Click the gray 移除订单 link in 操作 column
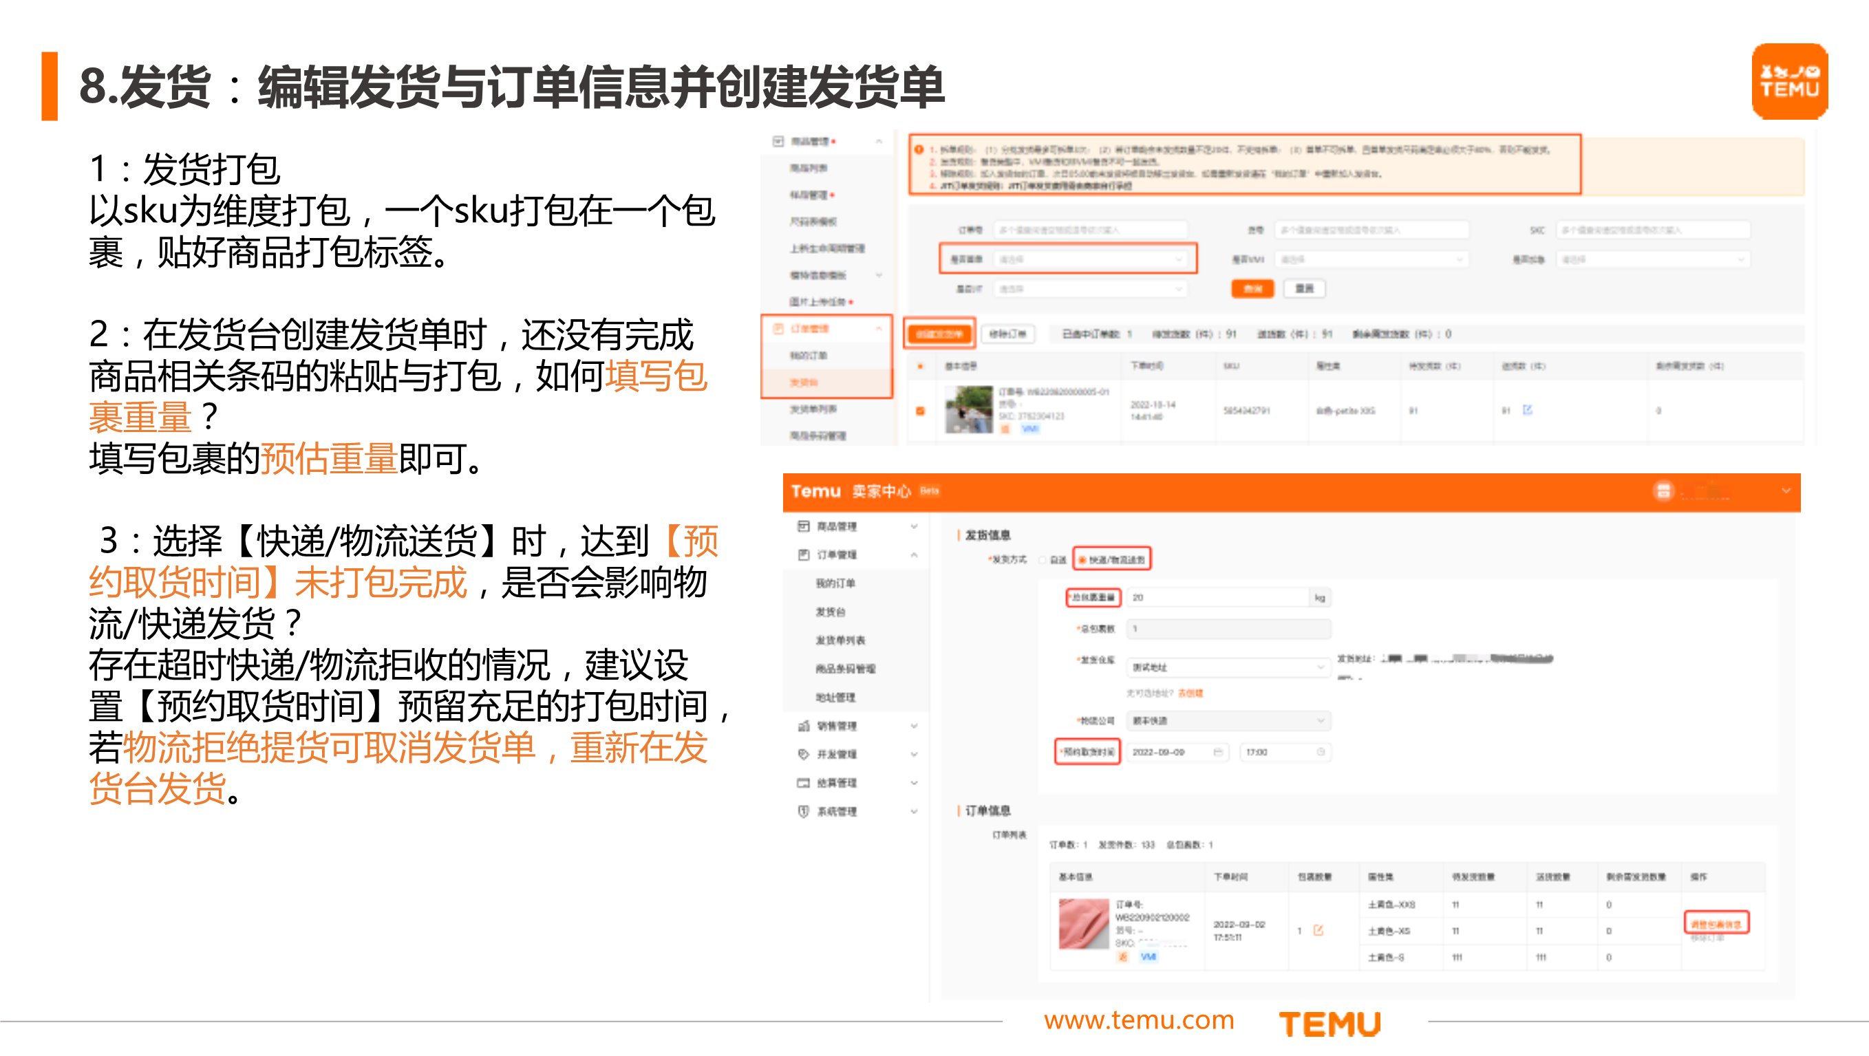The width and height of the screenshot is (1869, 1056). coord(1707,938)
